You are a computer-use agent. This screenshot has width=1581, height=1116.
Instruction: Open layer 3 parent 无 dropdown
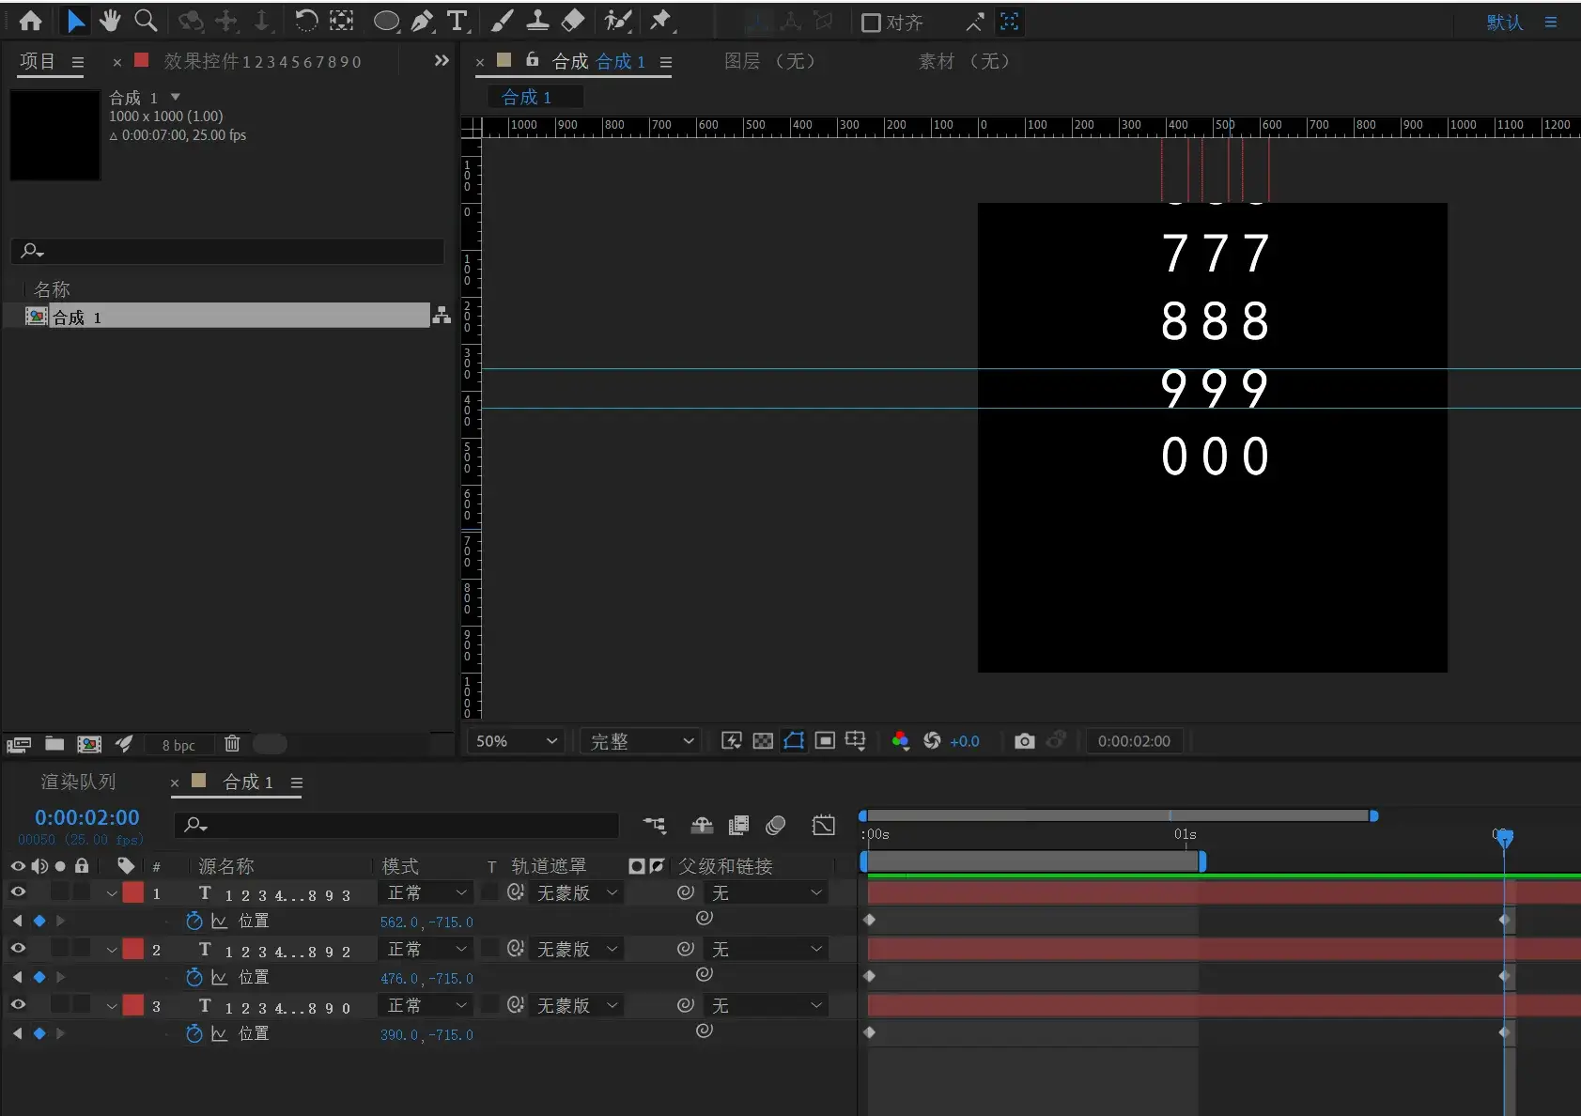767,1005
